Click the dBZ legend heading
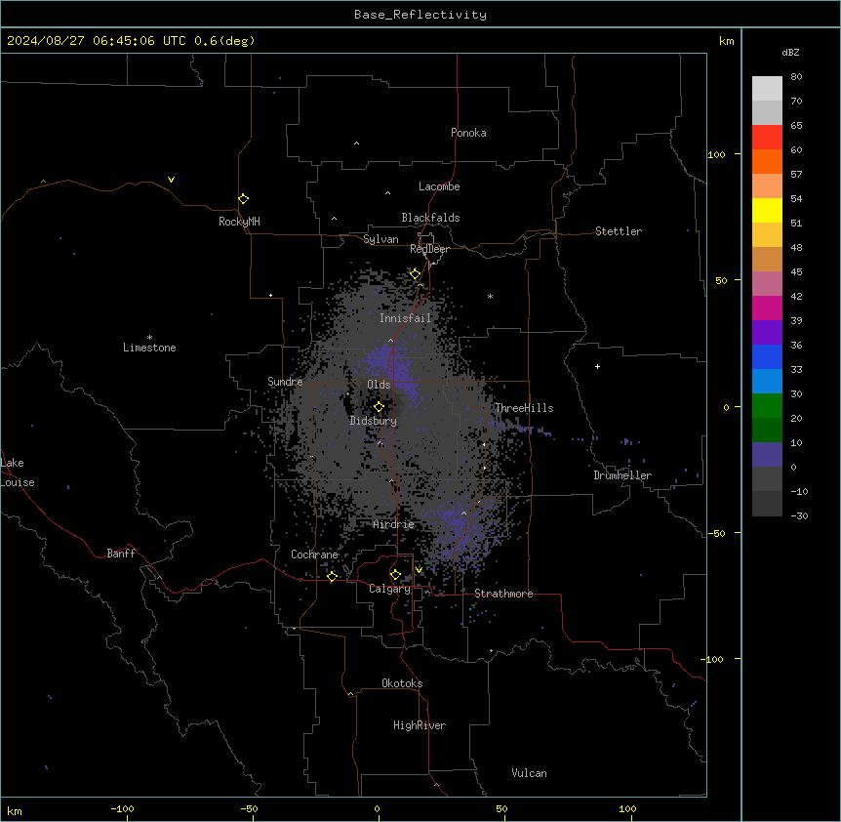Screen dimensions: 841x822 pyautogui.click(x=790, y=53)
